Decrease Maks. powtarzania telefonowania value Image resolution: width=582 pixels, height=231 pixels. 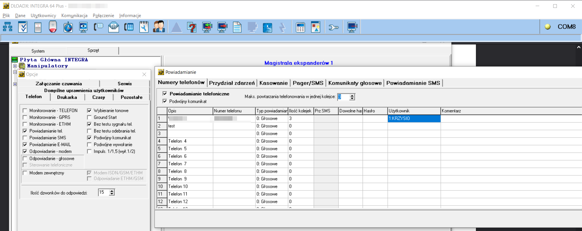pos(352,98)
